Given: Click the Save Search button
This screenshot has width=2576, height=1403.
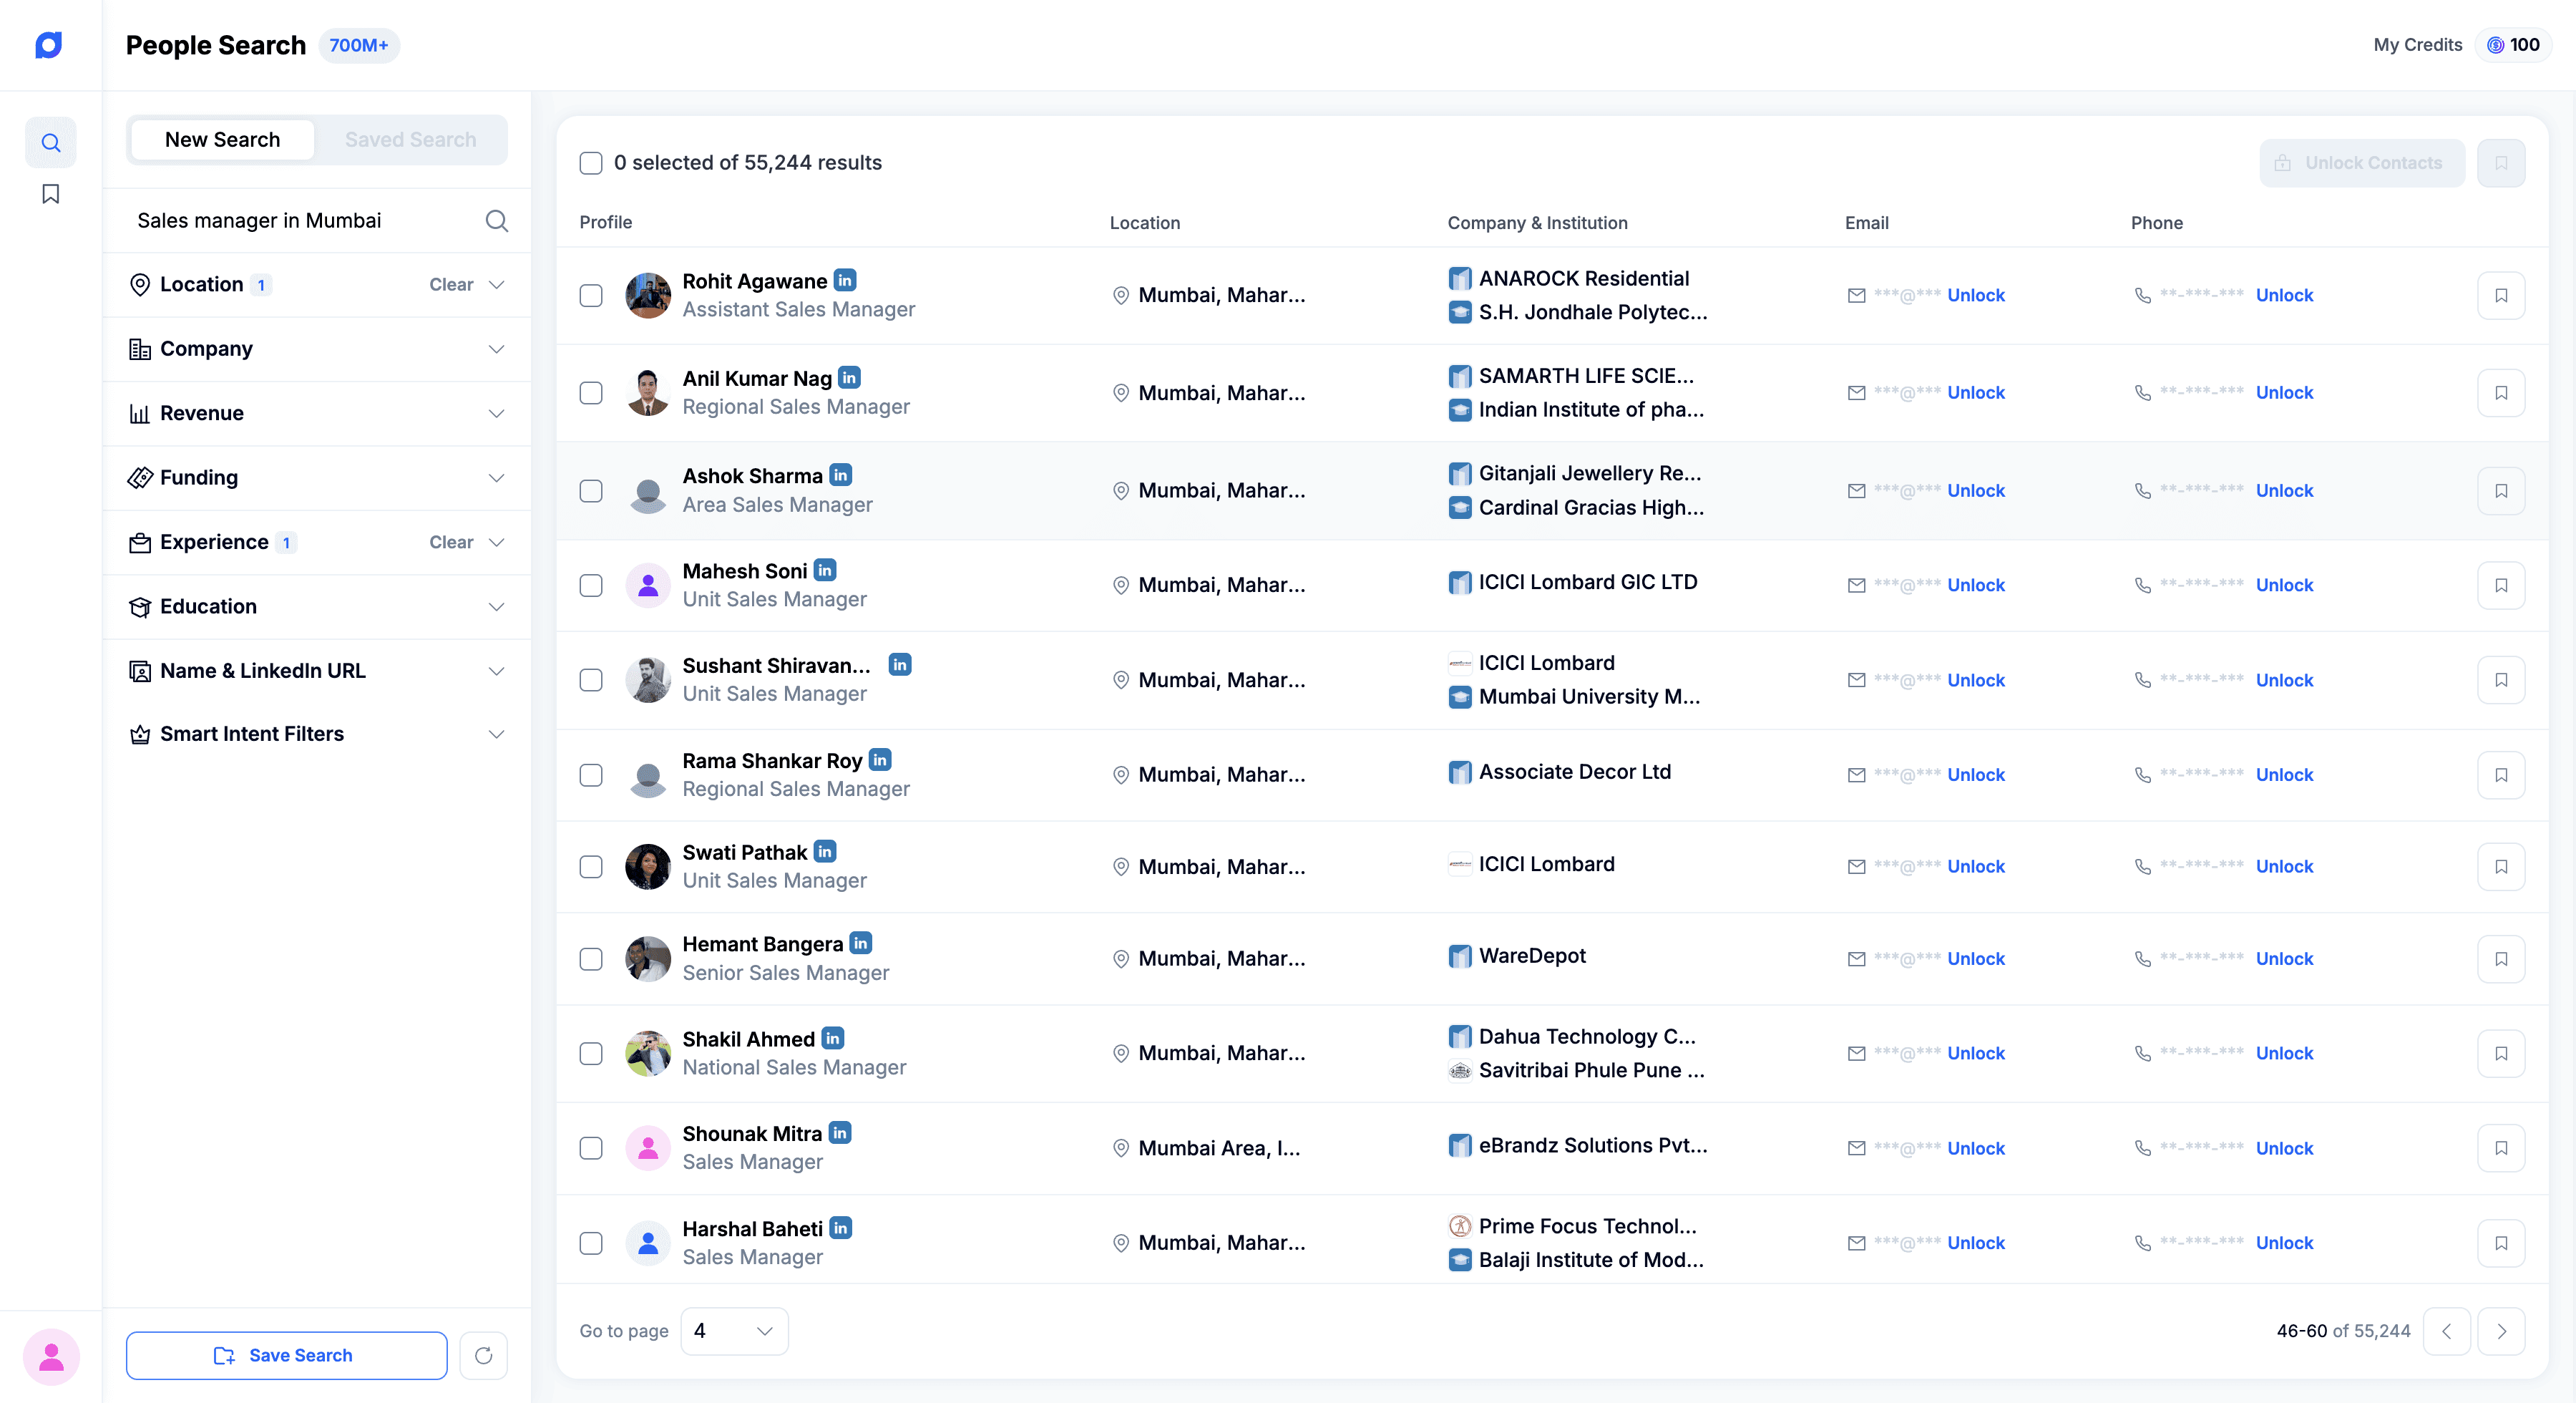Looking at the screenshot, I should point(286,1355).
